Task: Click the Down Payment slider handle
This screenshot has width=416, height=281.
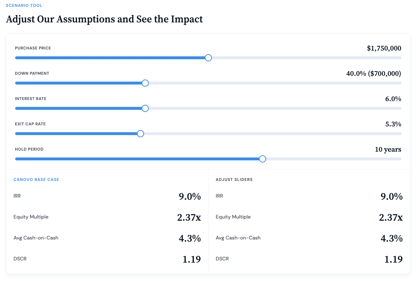Action: tap(145, 83)
